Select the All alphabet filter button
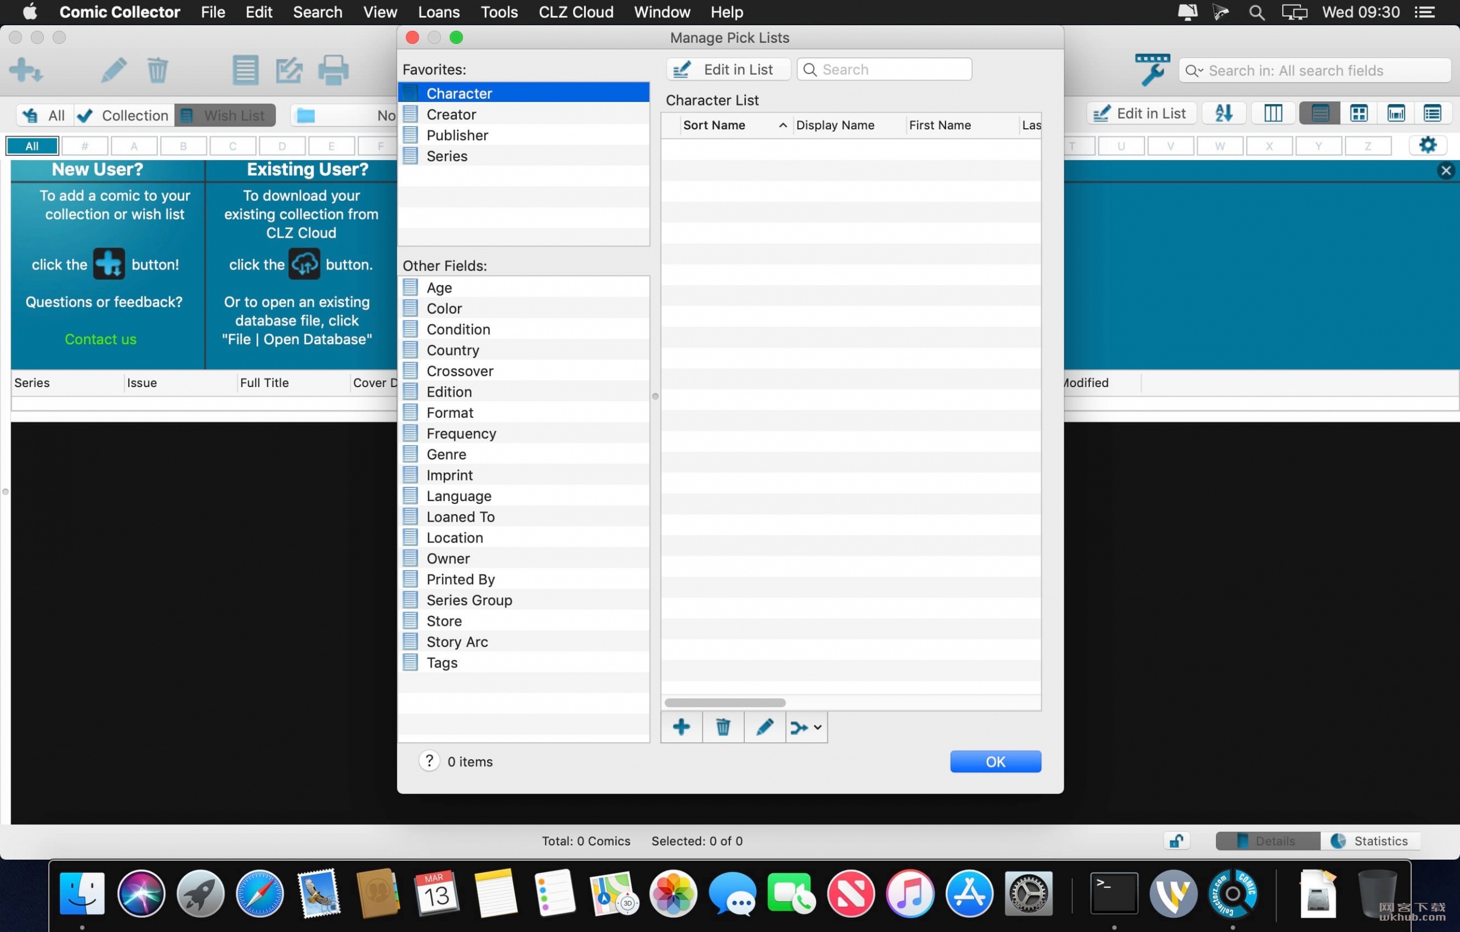 coord(32,145)
